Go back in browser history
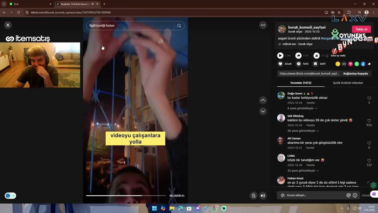 tap(4, 12)
